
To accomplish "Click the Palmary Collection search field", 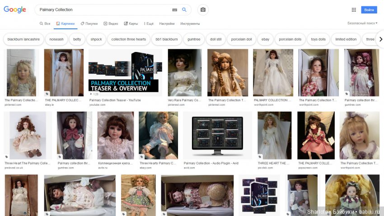I will (104, 9).
